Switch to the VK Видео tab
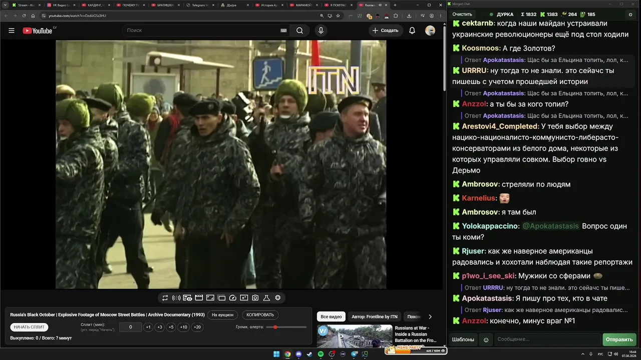This screenshot has height=360, width=641. (x=61, y=5)
